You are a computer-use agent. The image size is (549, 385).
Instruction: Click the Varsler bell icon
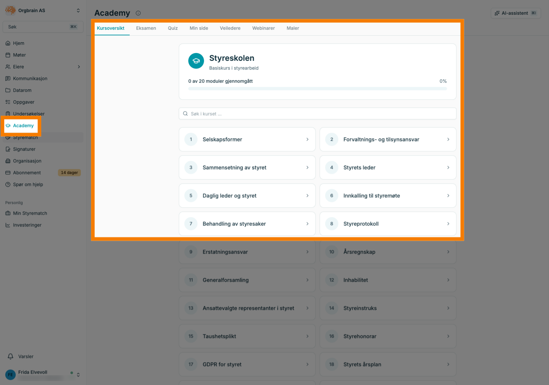point(10,356)
